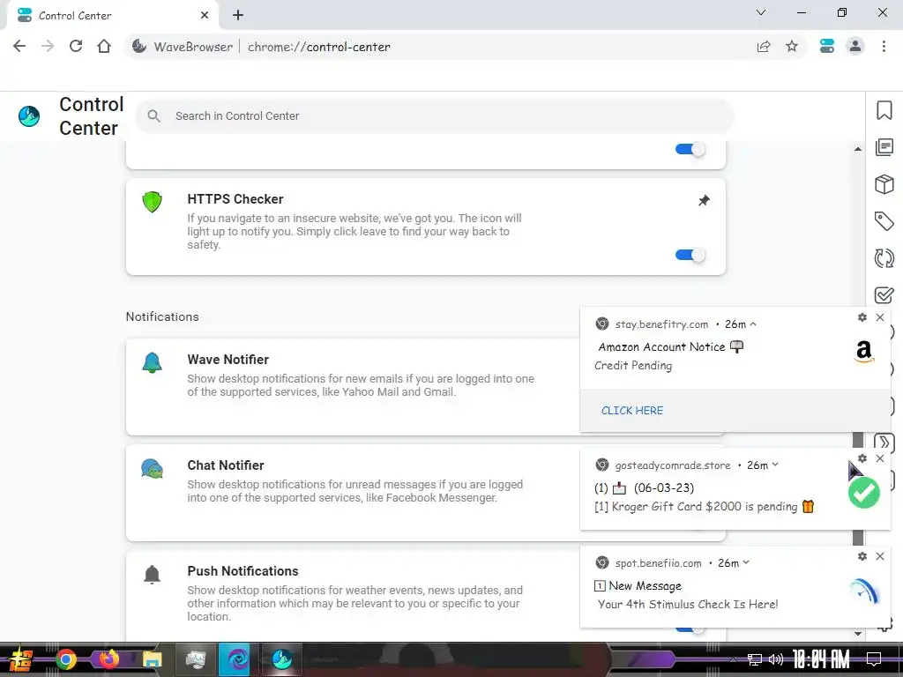Click the green checkmark in Kroger notification
Screen dimensions: 903x677
[x=864, y=493]
